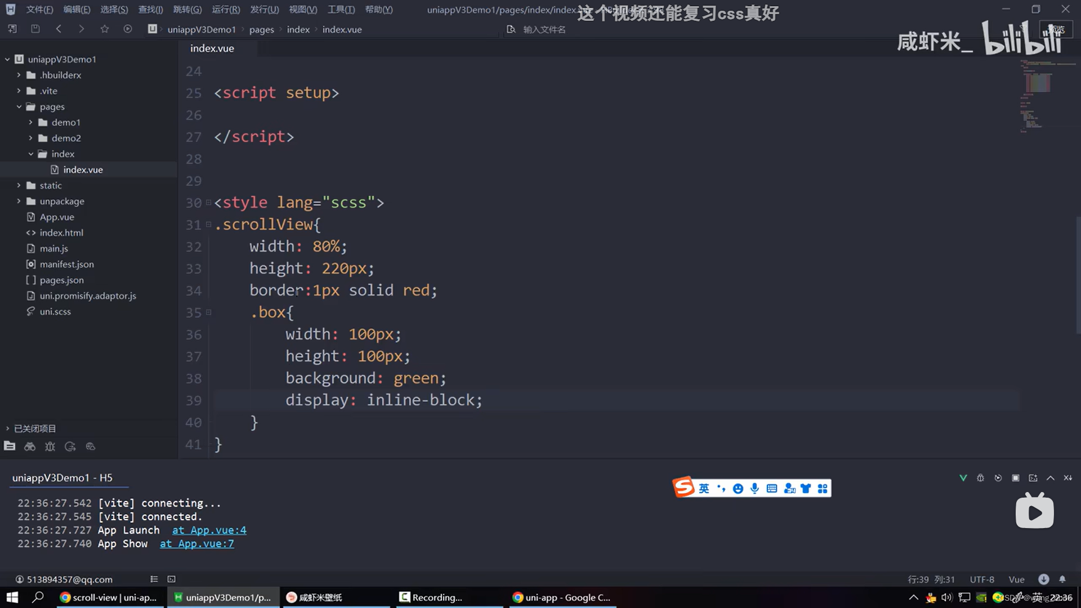Click the Vue language mode in status bar
This screenshot has width=1081, height=608.
(x=1016, y=579)
